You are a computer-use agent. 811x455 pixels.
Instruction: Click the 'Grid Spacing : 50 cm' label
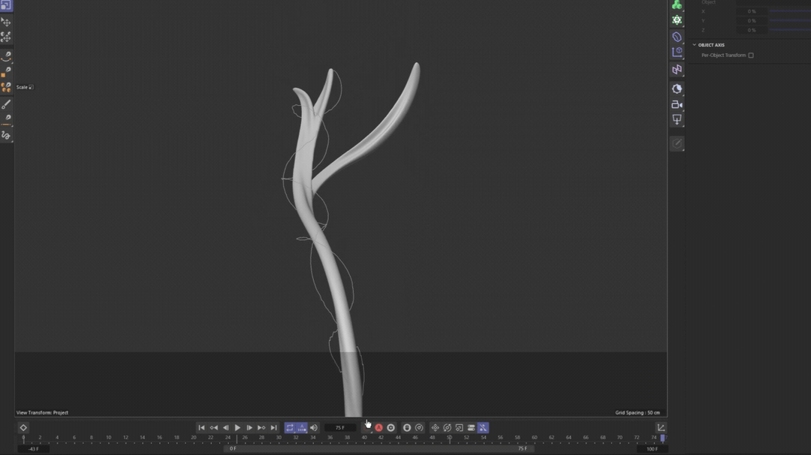pyautogui.click(x=638, y=413)
